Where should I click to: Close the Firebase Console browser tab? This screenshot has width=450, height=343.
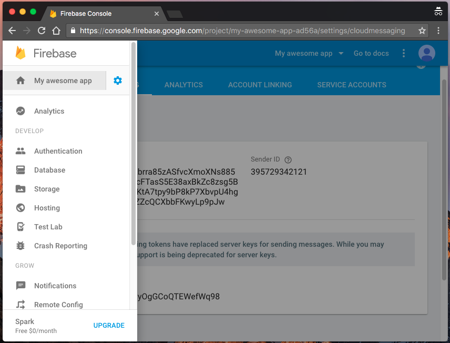click(x=157, y=14)
